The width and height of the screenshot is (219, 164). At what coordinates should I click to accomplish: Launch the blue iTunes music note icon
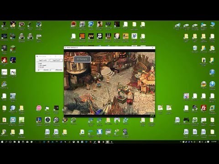pyautogui.click(x=212, y=72)
